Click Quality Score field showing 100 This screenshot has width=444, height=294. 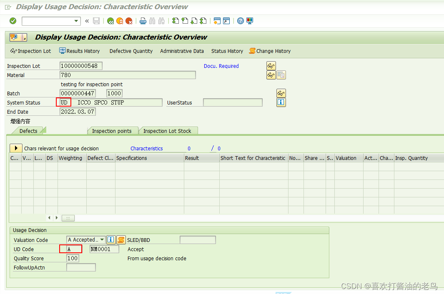[73, 258]
